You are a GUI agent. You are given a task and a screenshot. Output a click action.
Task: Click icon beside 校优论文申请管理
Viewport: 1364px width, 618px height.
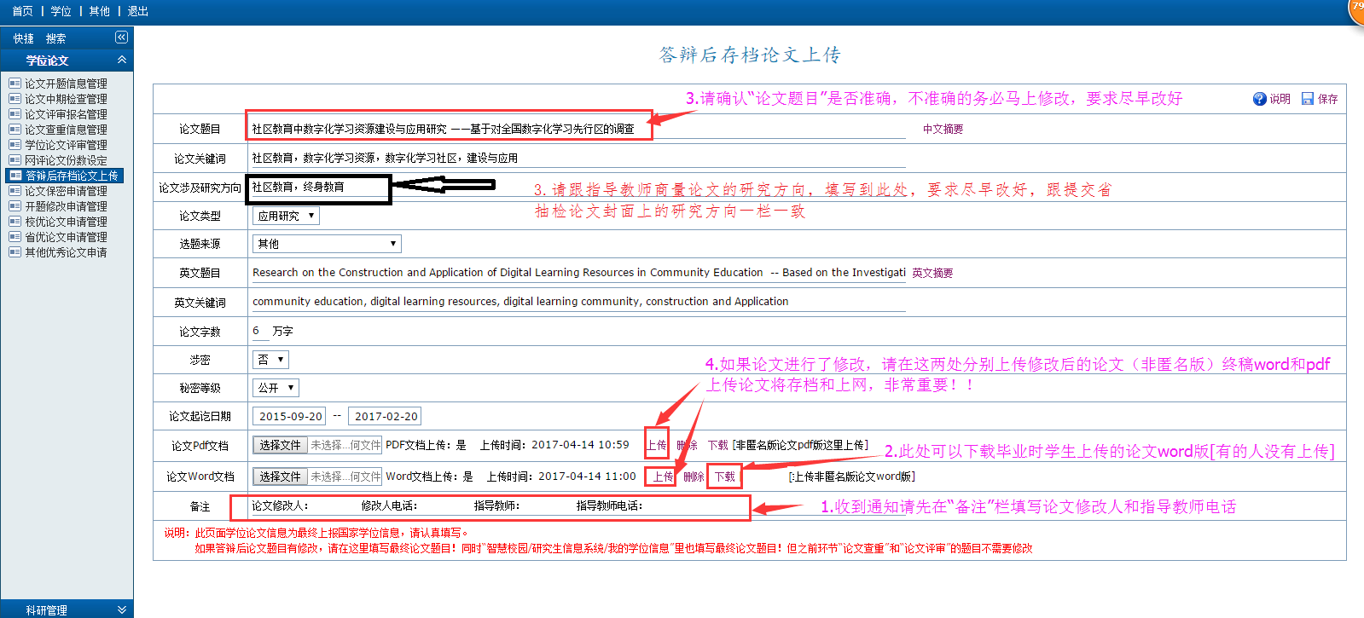coord(15,222)
